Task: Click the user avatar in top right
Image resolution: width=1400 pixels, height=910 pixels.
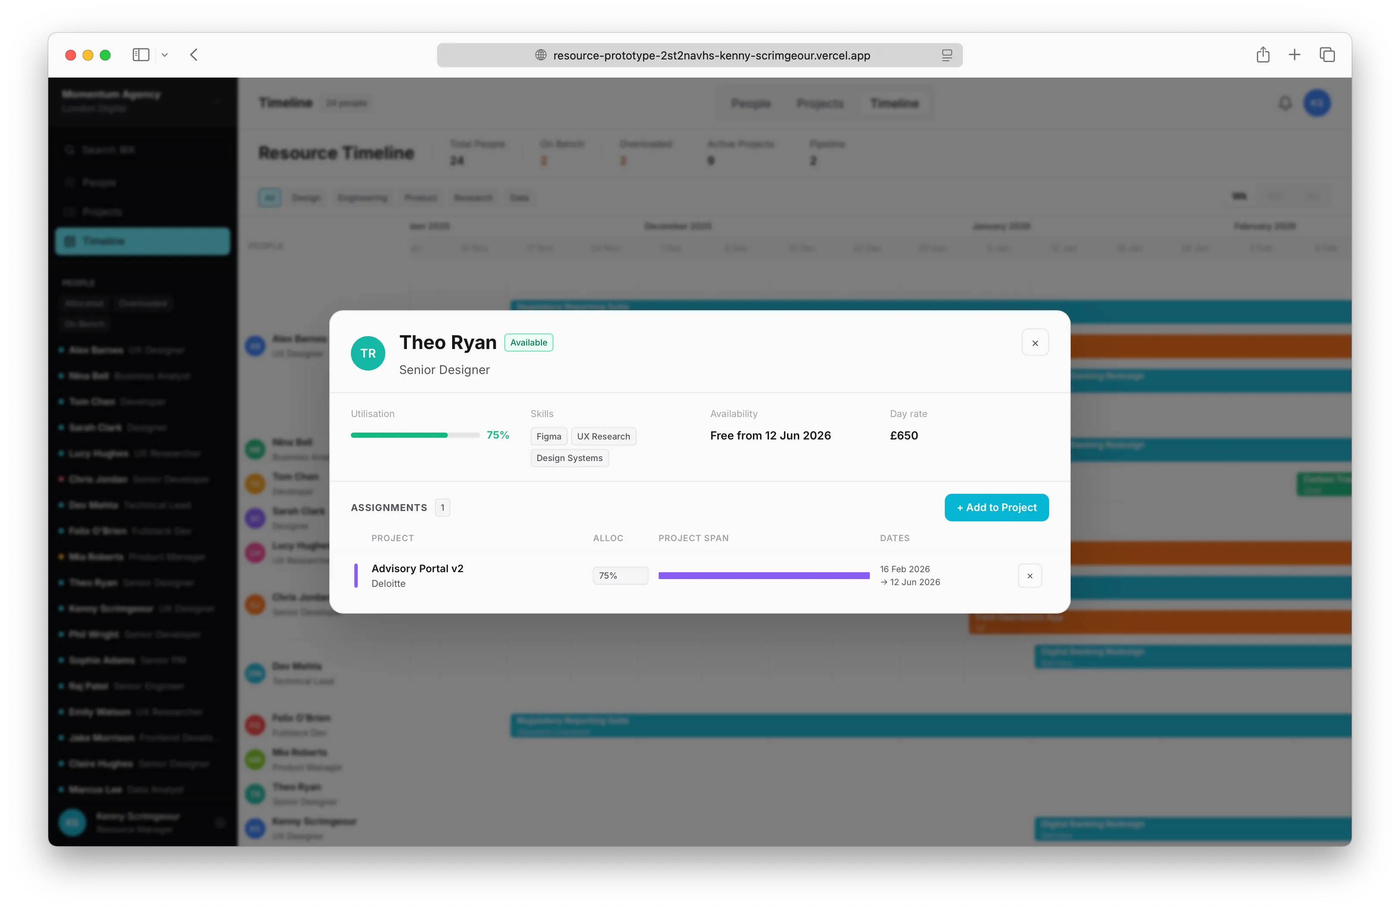Action: click(1317, 103)
